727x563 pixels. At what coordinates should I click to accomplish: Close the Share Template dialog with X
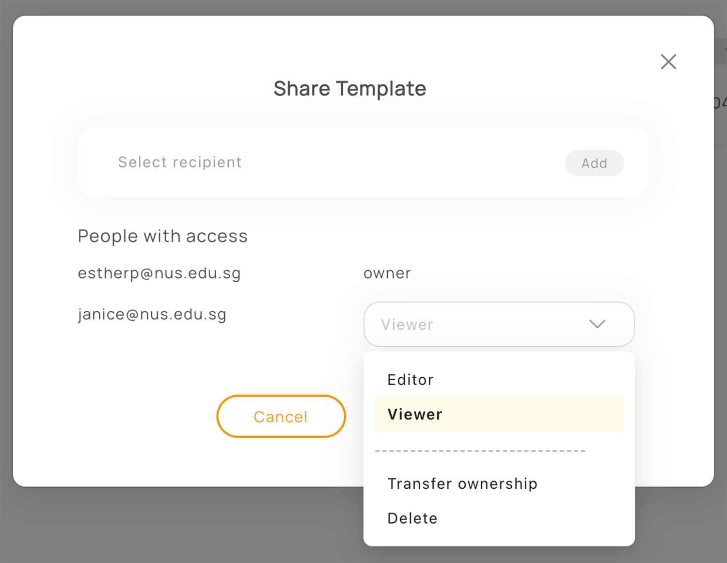[x=668, y=62]
